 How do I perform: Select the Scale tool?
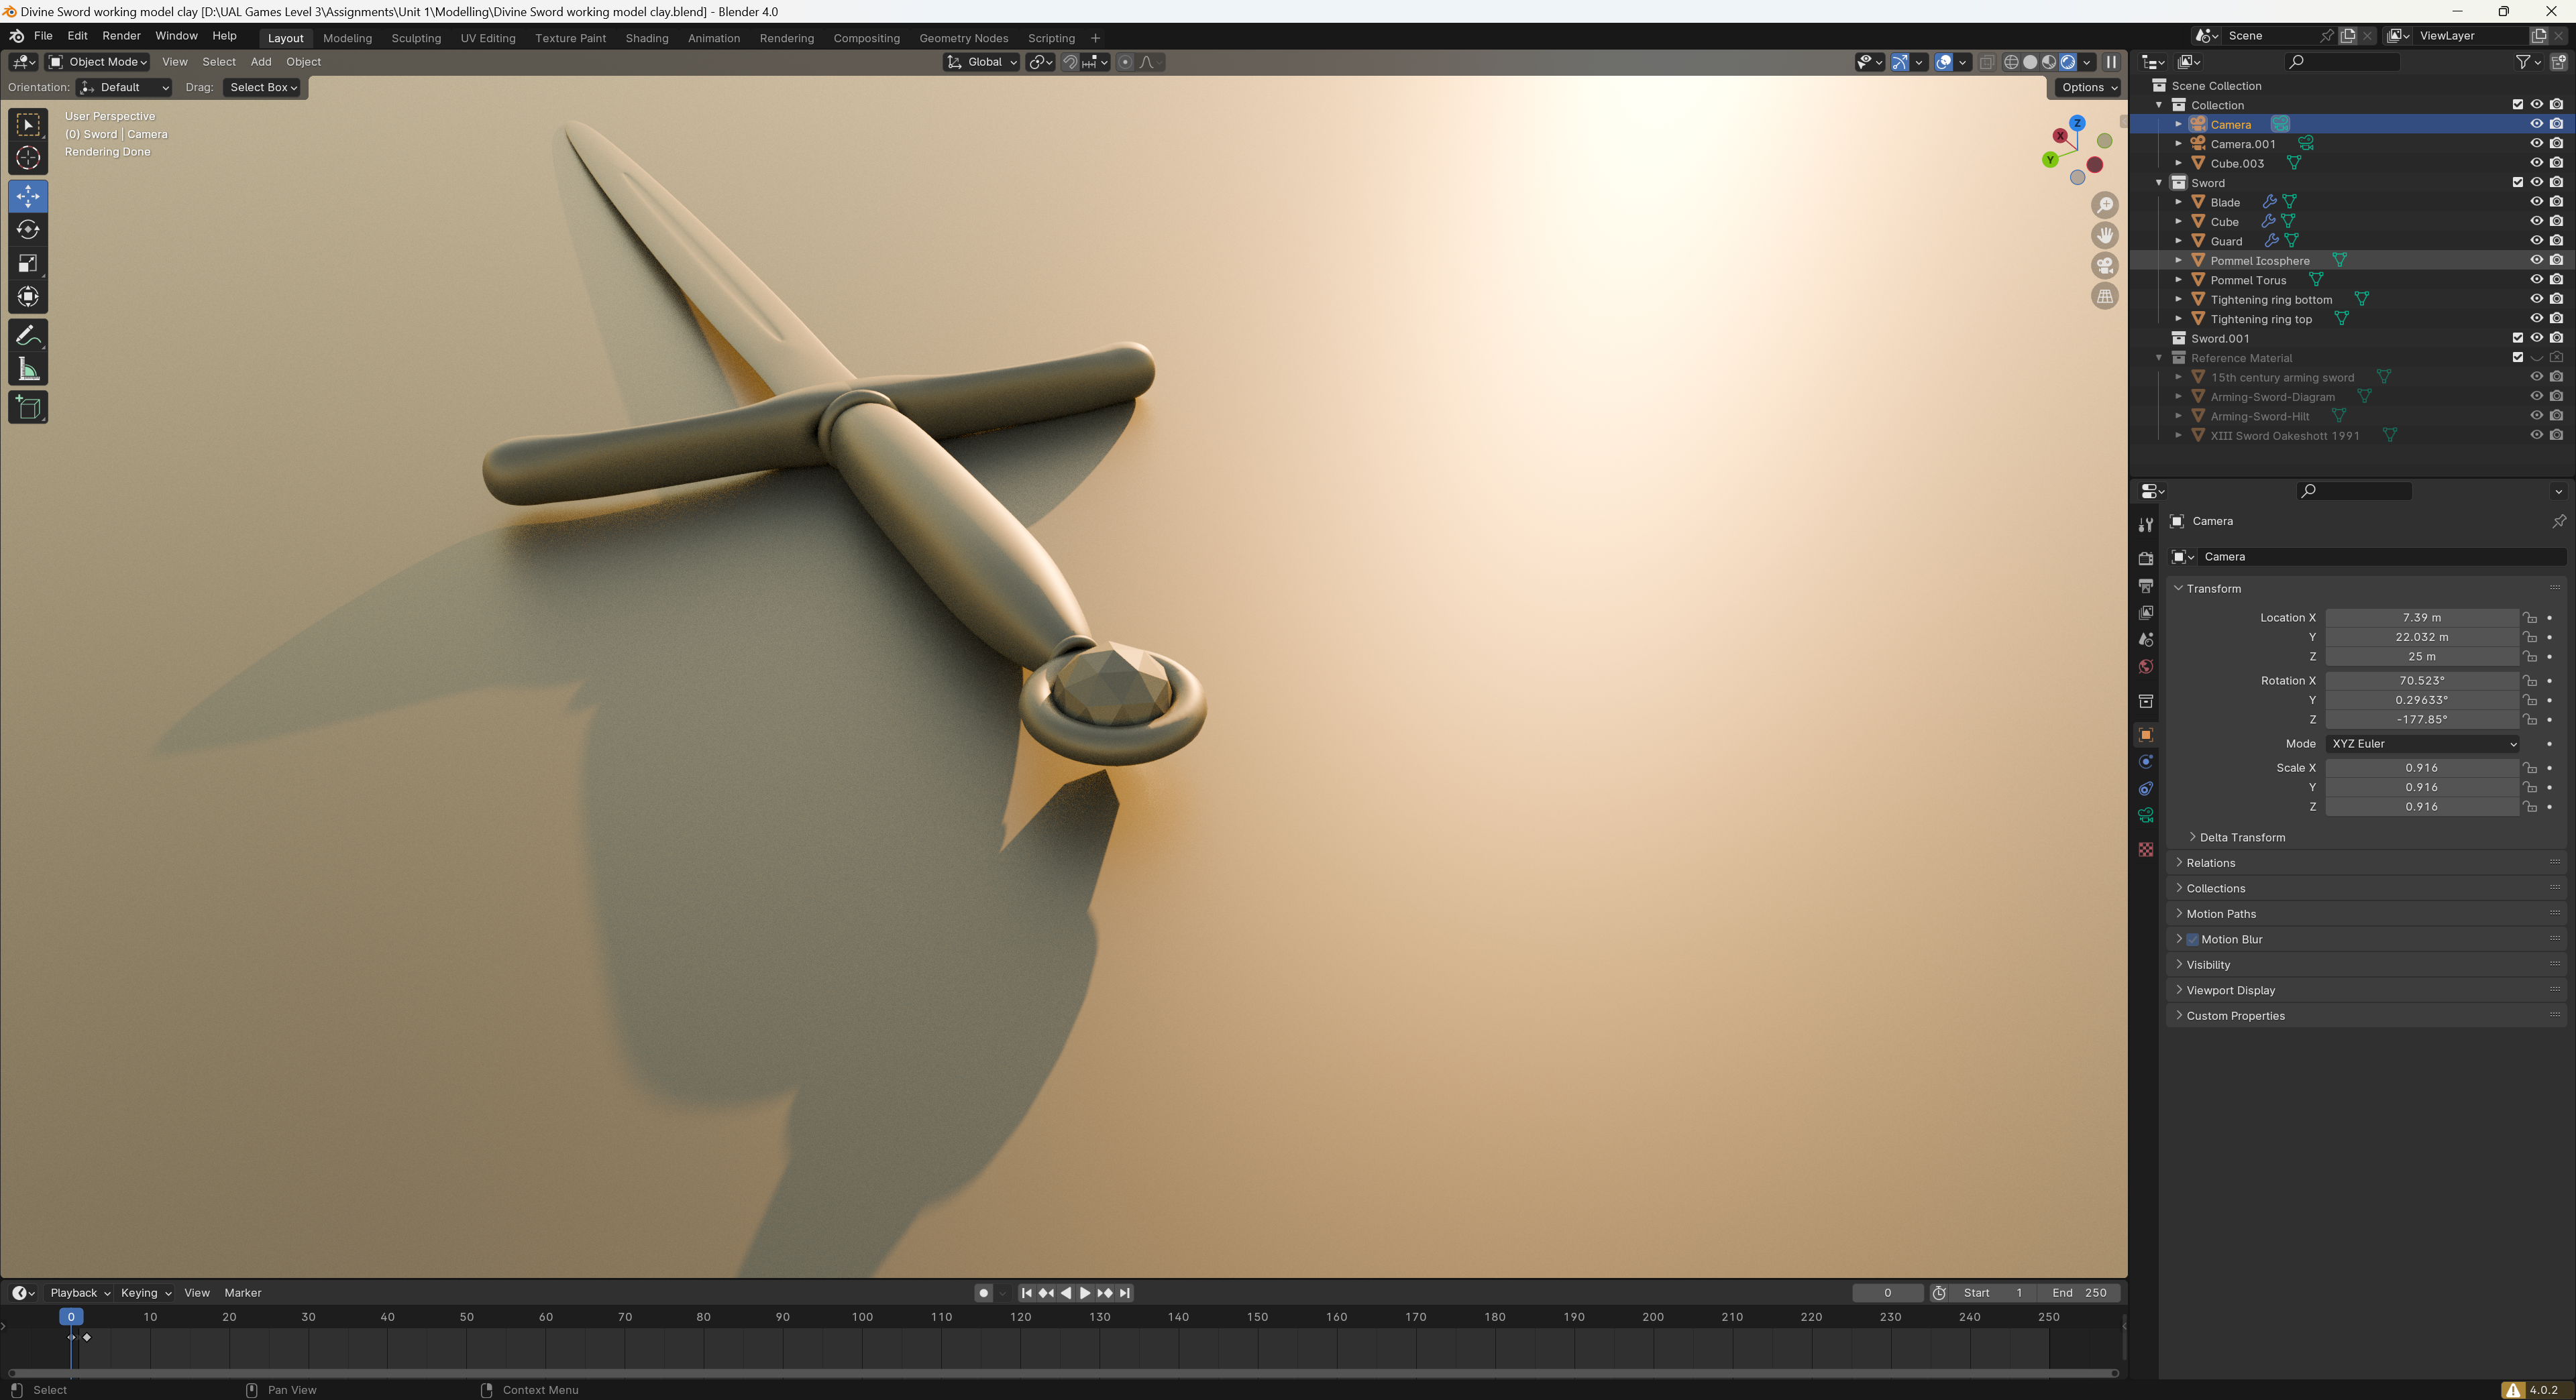click(x=28, y=264)
